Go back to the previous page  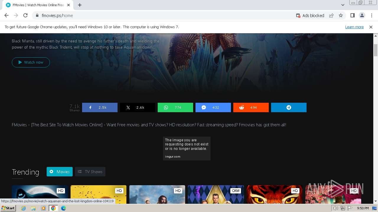pos(6,16)
